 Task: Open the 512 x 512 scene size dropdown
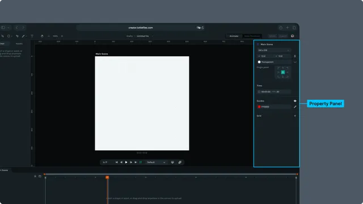(273, 50)
